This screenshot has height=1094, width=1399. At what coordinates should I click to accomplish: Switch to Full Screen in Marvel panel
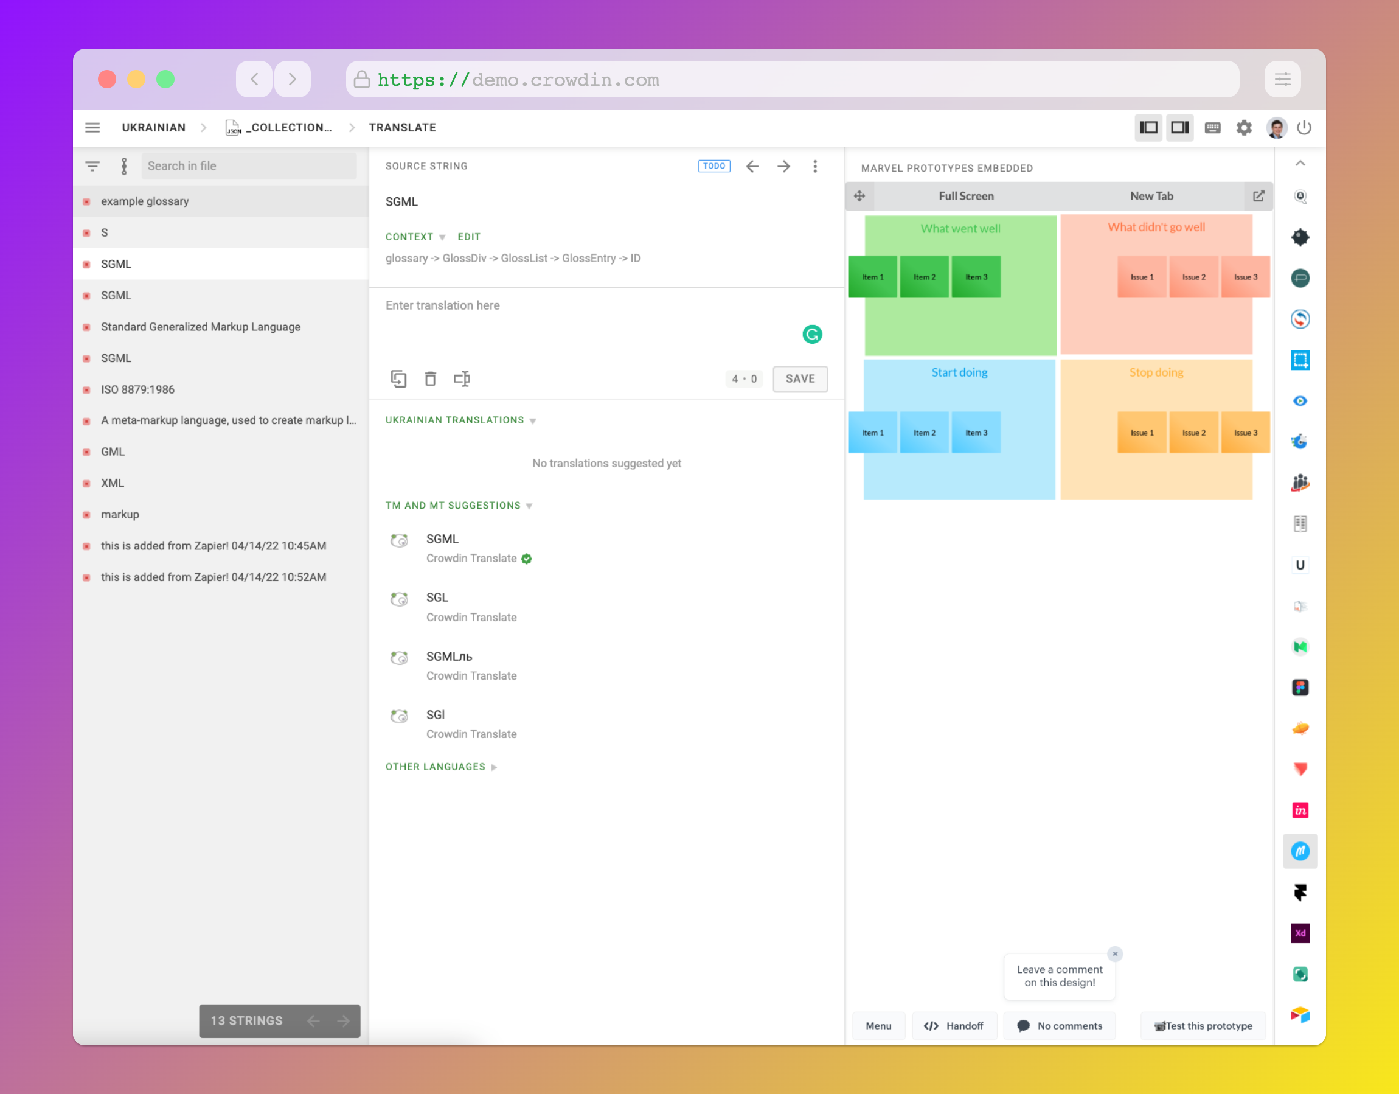point(966,196)
